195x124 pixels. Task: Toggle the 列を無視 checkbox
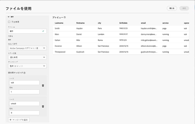tap(9, 22)
